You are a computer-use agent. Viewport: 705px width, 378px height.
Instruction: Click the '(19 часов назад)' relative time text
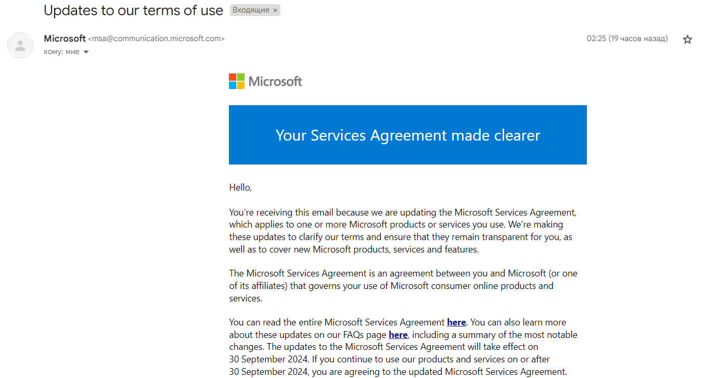pyautogui.click(x=638, y=39)
